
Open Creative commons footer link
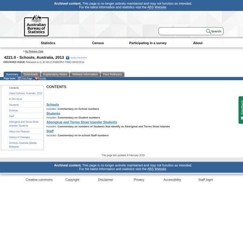click(39, 180)
